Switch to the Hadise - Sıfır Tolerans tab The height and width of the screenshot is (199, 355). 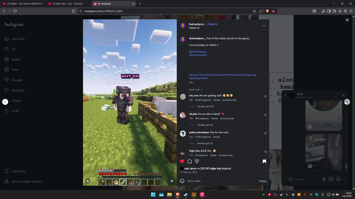tap(23, 4)
